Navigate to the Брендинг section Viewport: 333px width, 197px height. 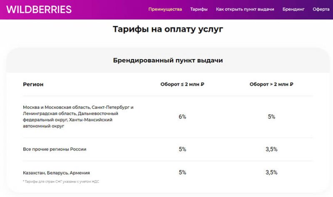click(x=293, y=9)
